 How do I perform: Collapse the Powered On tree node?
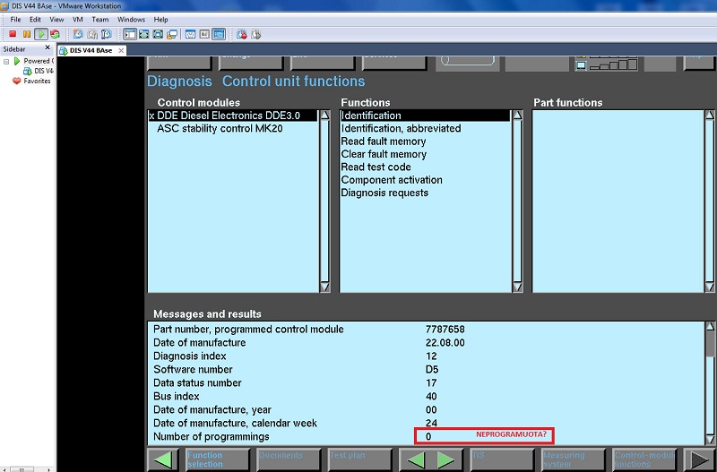tap(6, 61)
